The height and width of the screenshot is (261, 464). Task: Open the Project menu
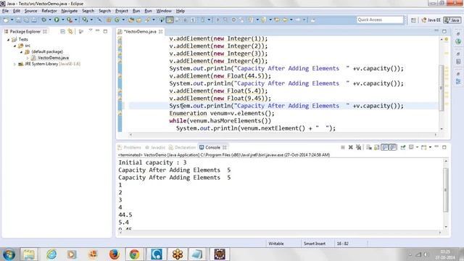click(122, 11)
